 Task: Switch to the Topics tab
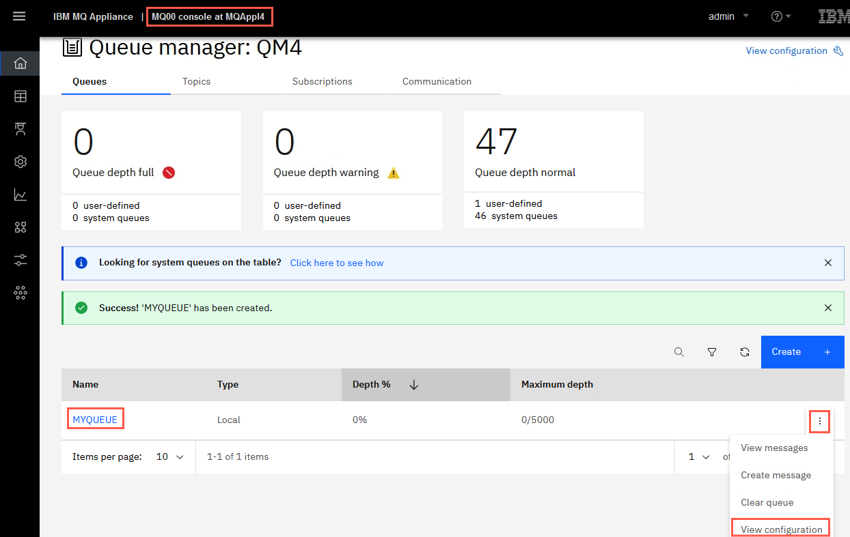click(226, 81)
